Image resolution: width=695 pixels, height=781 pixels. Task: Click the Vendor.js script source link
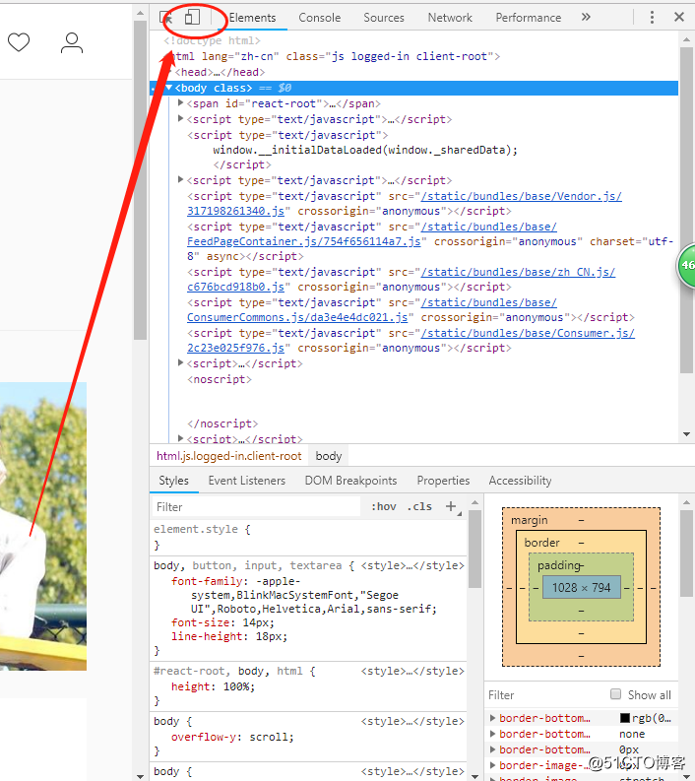[x=522, y=196]
